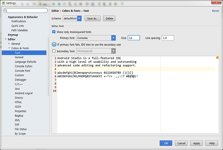Enable the Secondary font checkbox

tap(54, 51)
